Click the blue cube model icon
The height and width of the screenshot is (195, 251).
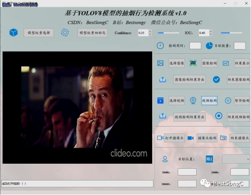pos(14,33)
